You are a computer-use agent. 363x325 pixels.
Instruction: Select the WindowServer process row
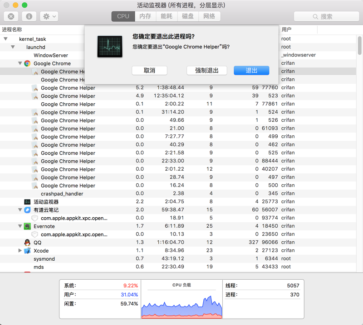tap(178, 55)
